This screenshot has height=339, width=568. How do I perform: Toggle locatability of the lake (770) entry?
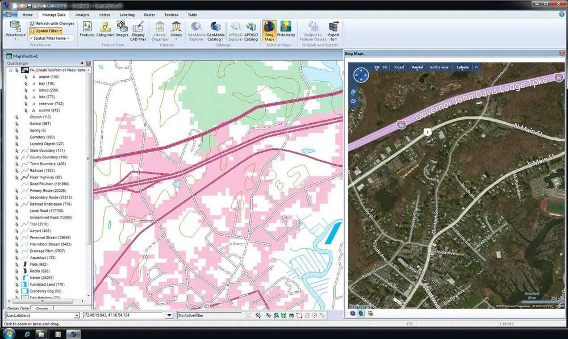[26, 97]
